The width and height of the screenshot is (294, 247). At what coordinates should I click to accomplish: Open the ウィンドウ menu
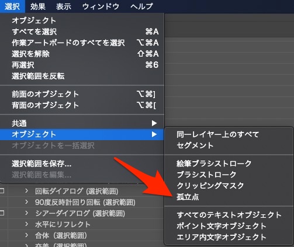[101, 6]
